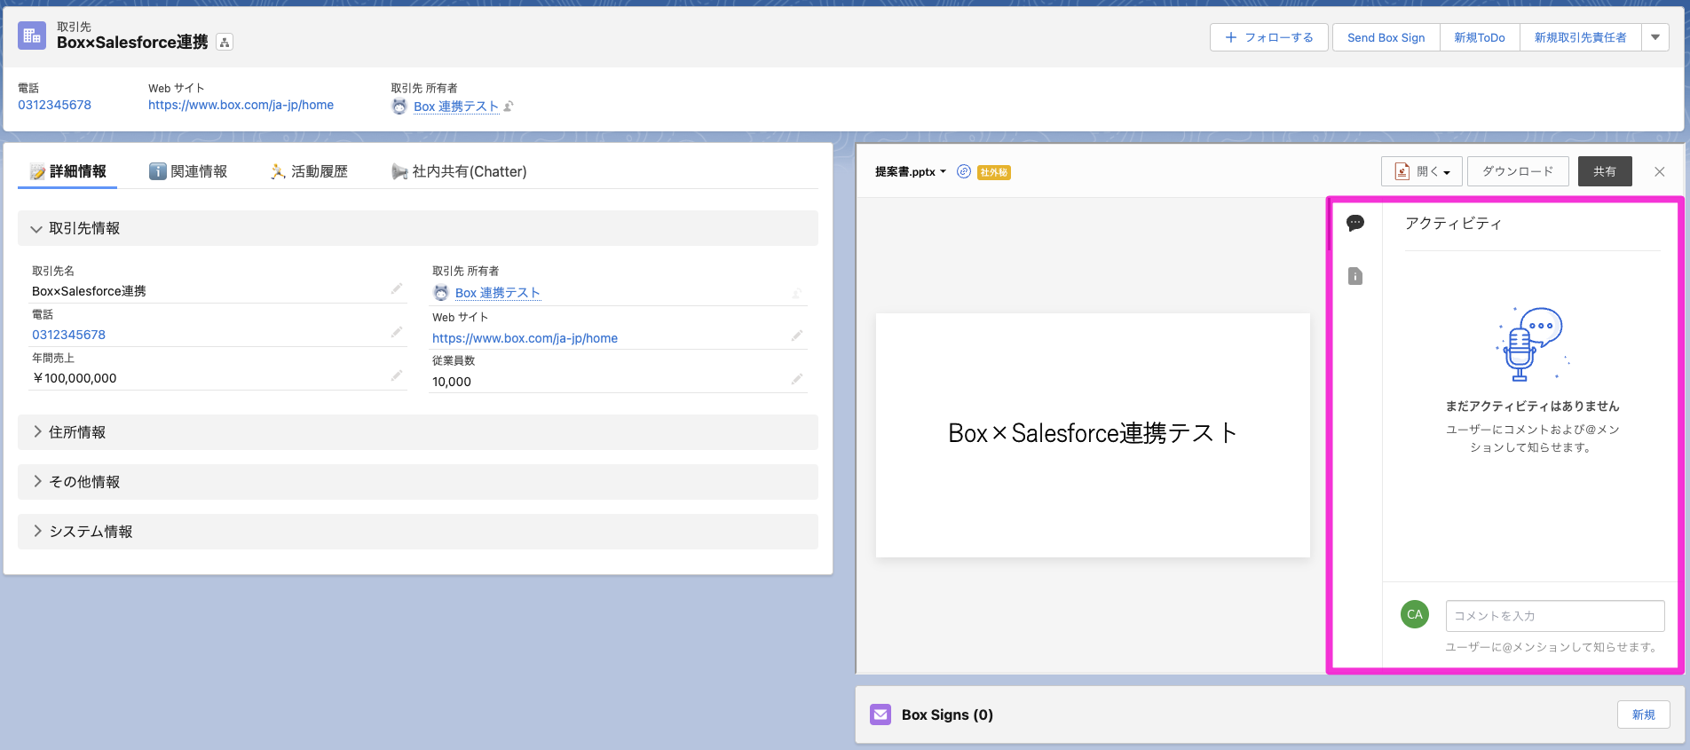This screenshot has width=1690, height=750.
Task: Click the 0312345678 link in details
Action: tap(69, 335)
